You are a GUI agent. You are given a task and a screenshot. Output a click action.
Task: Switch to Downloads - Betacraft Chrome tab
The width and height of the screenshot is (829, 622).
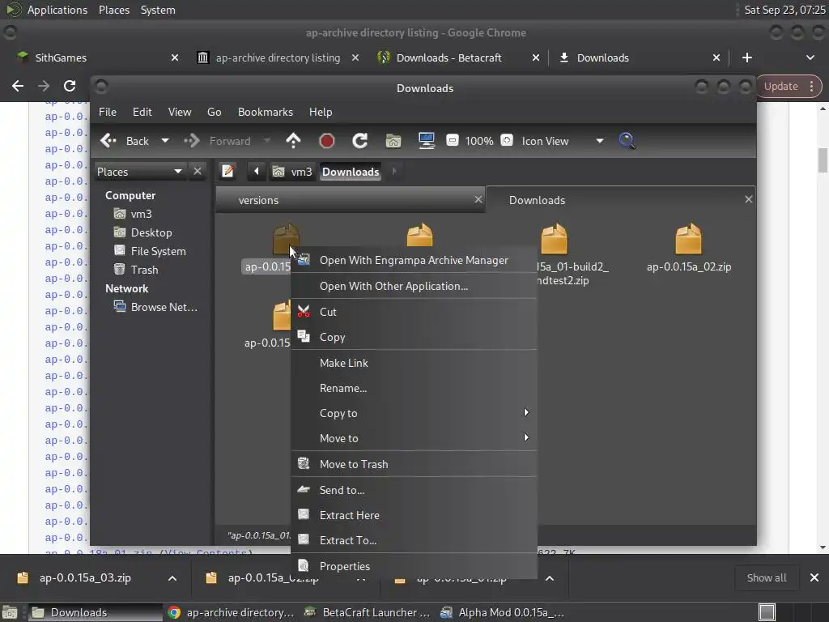tap(458, 58)
